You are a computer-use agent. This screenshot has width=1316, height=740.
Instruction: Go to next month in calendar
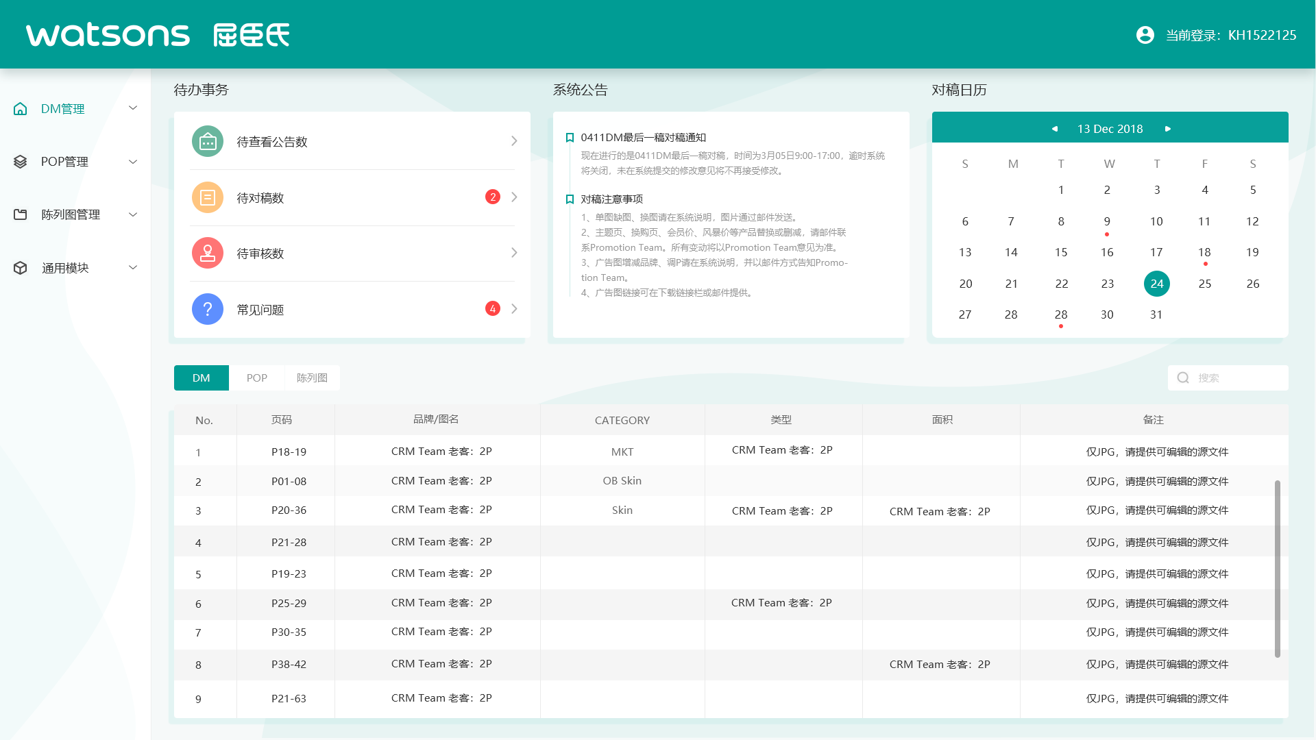click(1168, 129)
